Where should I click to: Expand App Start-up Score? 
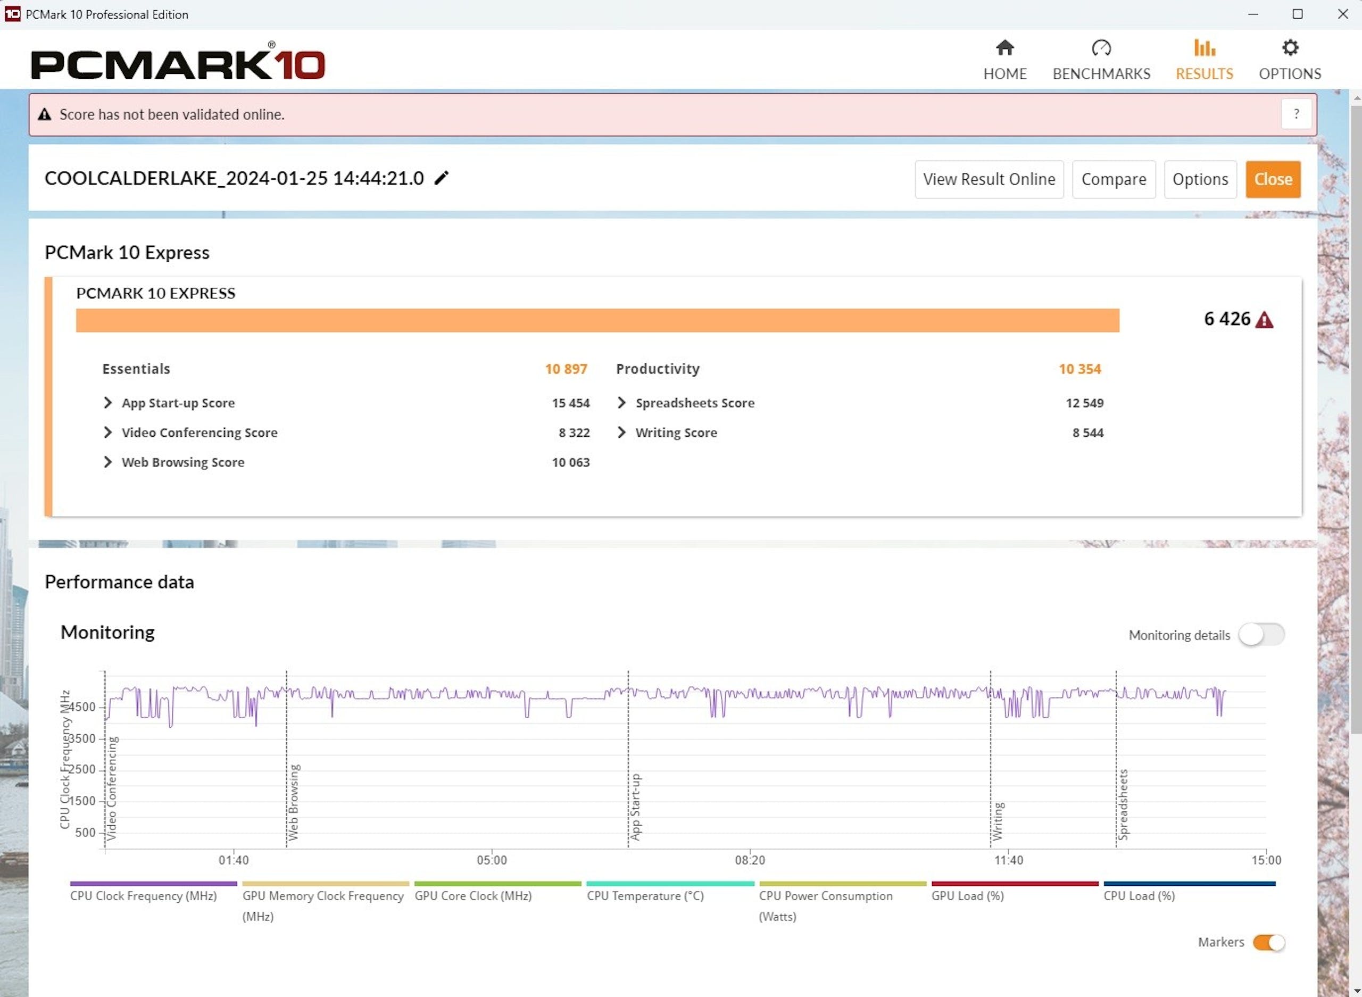click(107, 403)
